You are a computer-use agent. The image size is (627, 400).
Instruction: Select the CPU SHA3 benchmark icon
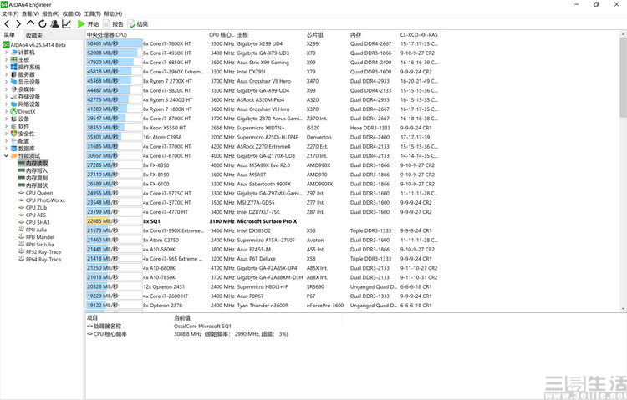[22, 222]
